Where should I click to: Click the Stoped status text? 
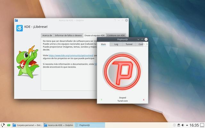tap(122, 98)
